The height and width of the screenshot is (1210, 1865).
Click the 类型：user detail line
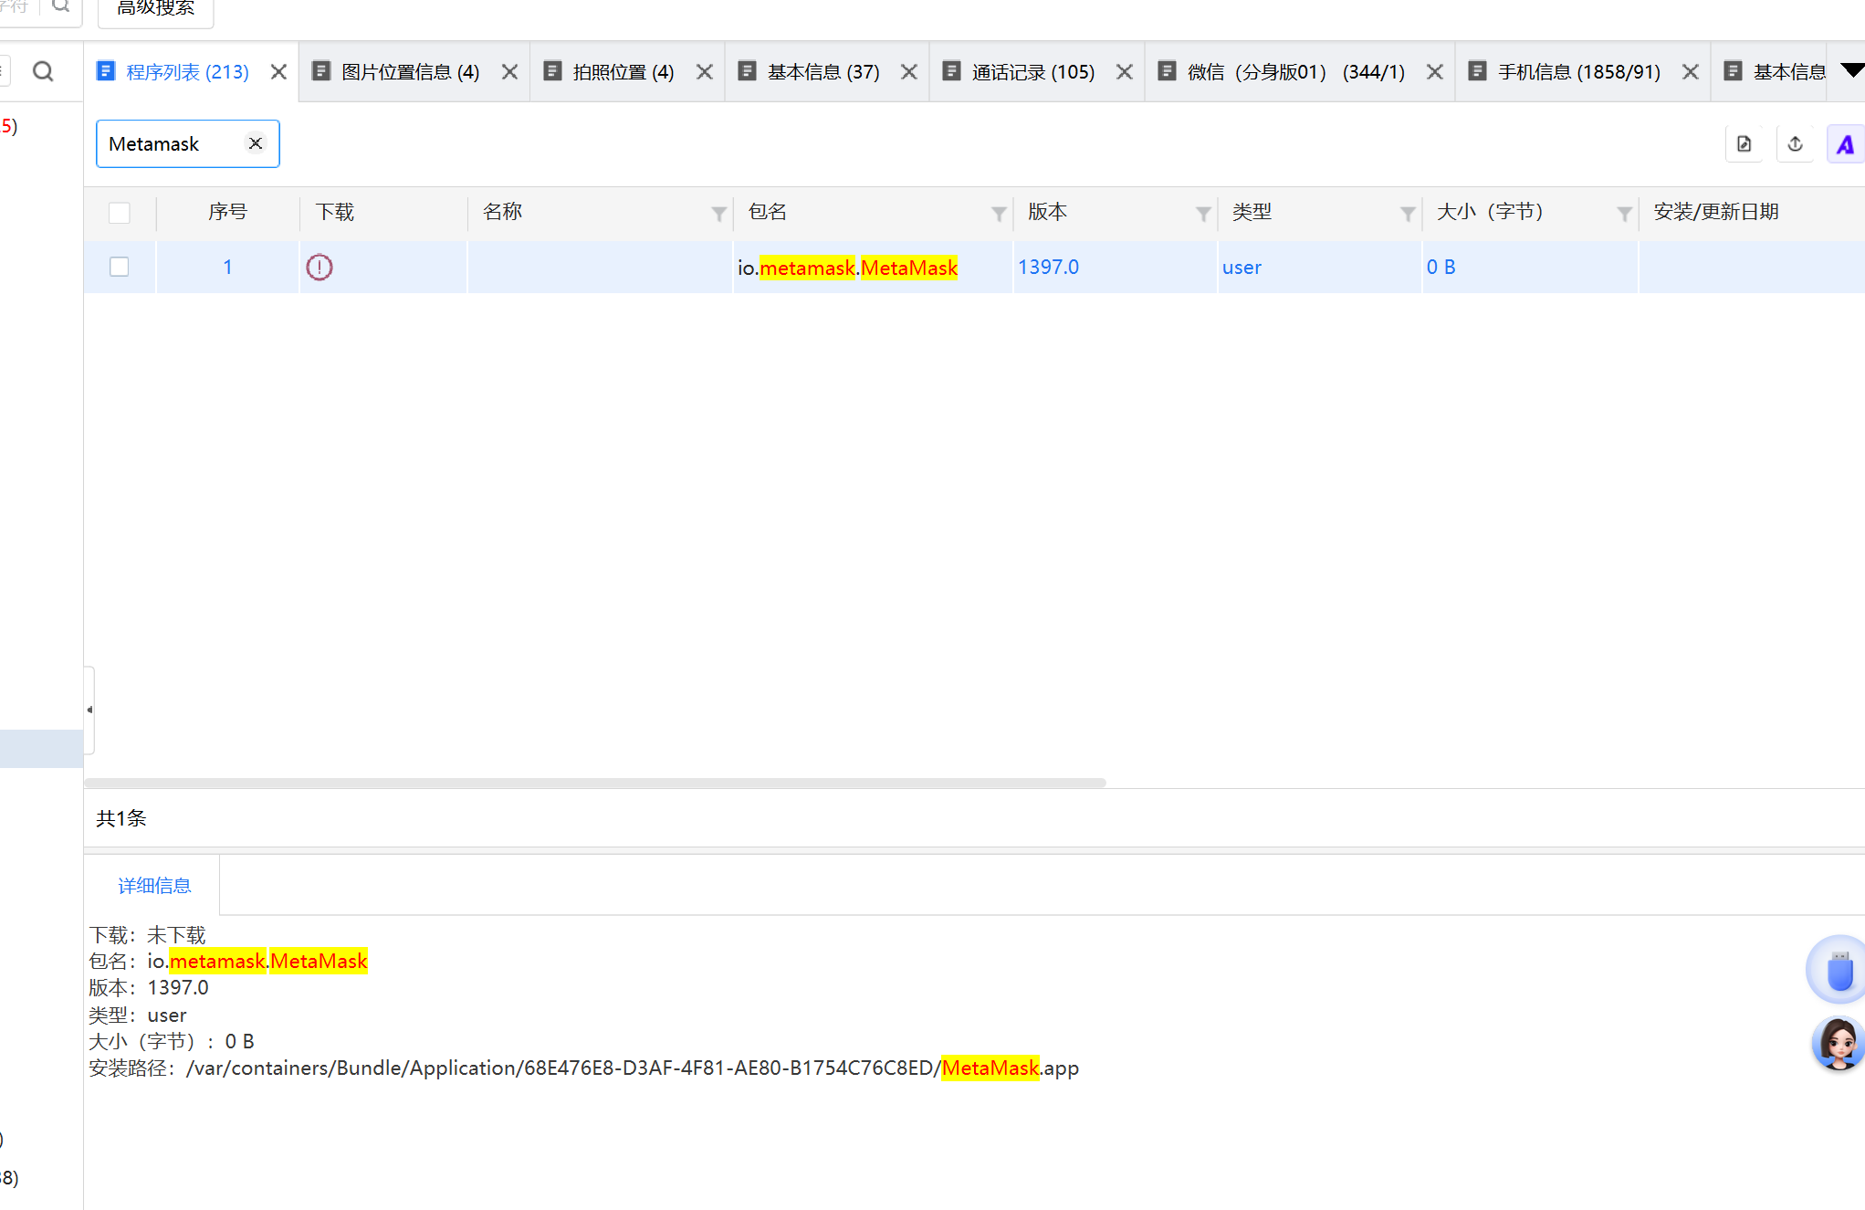coord(138,1015)
